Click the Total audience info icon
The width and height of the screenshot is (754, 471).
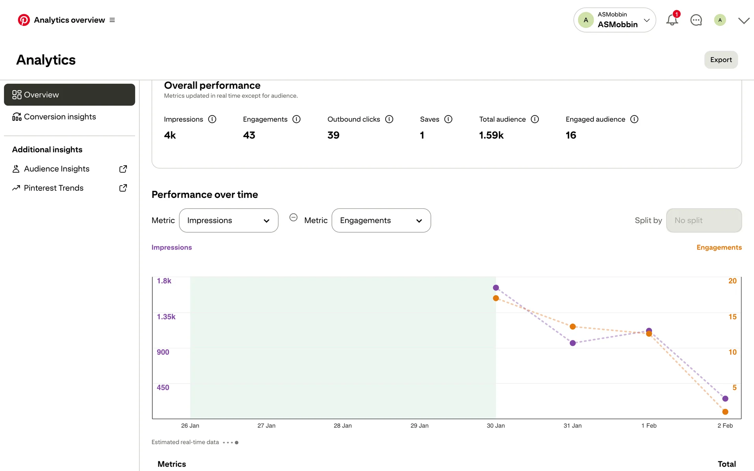[x=535, y=119]
